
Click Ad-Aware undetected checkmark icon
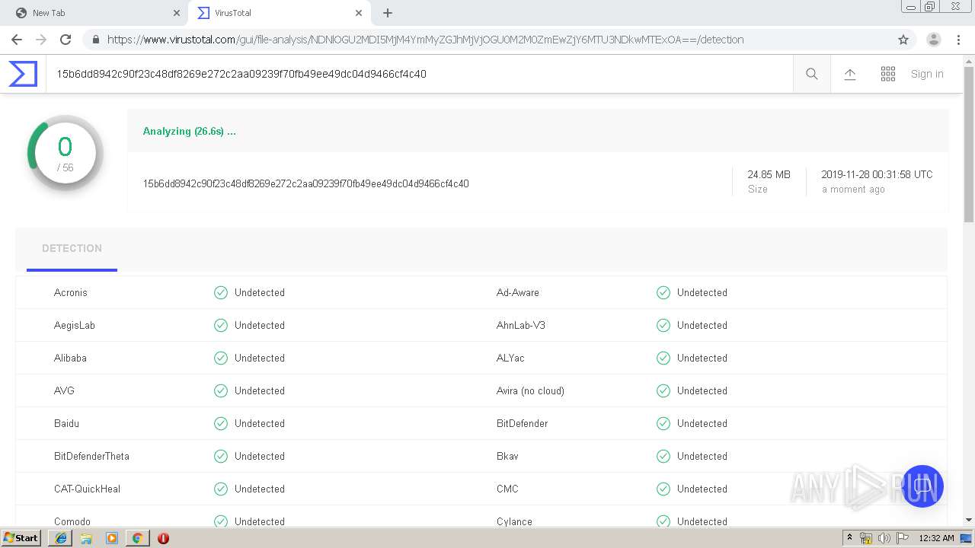pos(663,292)
